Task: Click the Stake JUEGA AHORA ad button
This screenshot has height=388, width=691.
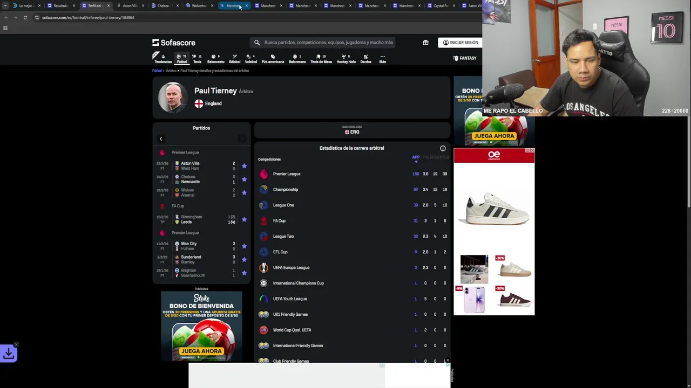Action: [201, 351]
